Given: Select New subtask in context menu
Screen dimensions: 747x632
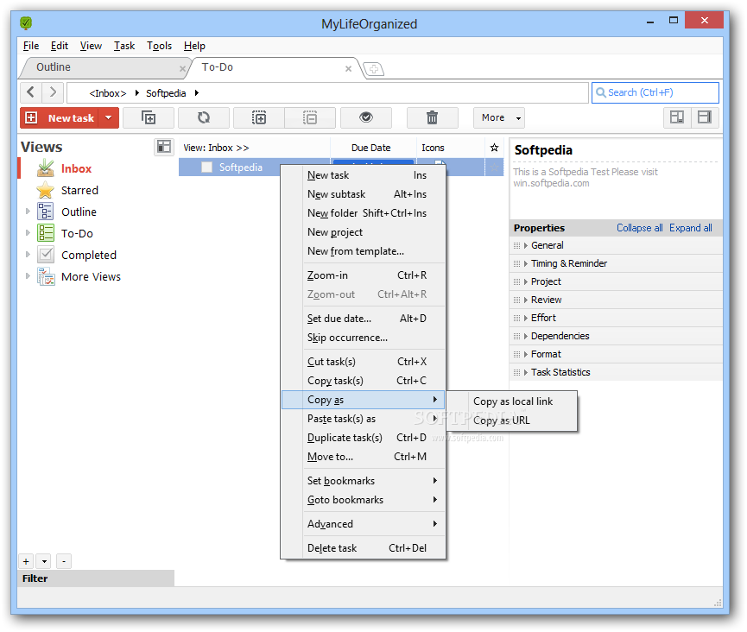Looking at the screenshot, I should 364,194.
